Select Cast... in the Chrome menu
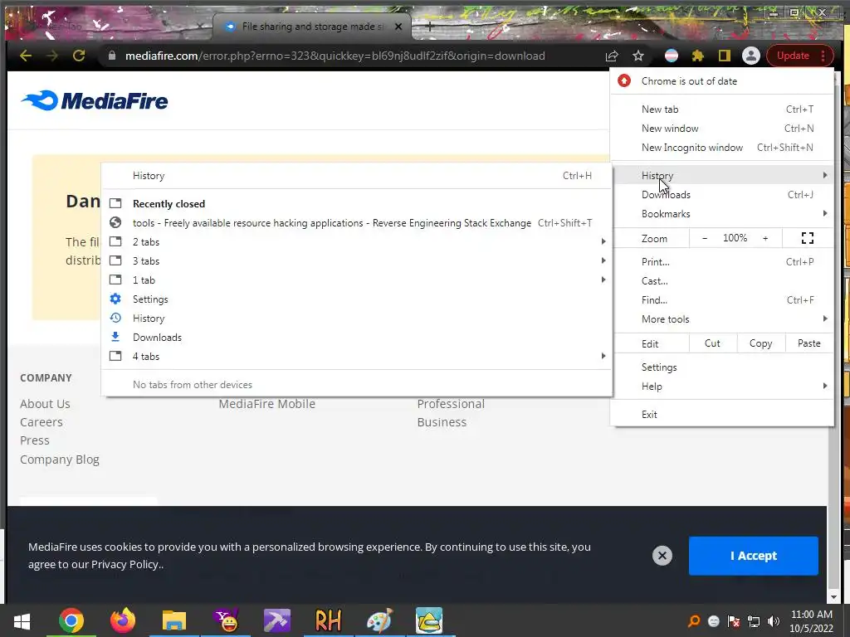This screenshot has height=637, width=850. [722, 281]
